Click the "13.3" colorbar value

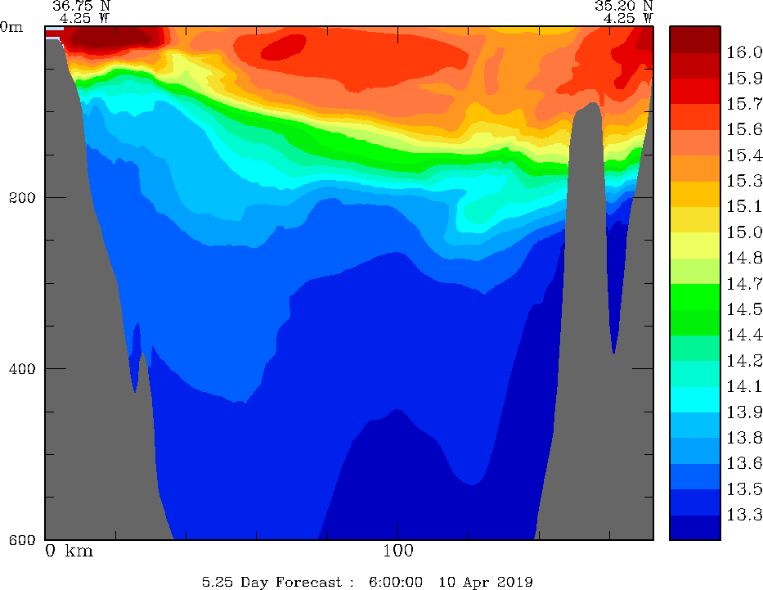(x=744, y=515)
